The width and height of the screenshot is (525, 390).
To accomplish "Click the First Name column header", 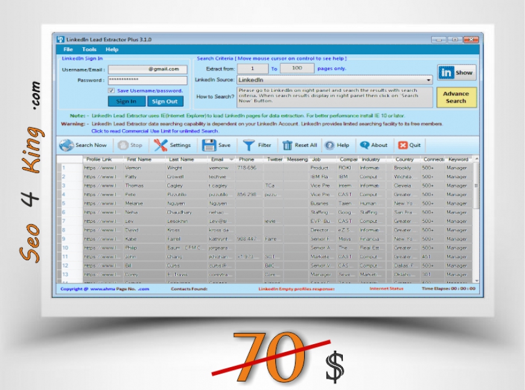I will (139, 159).
